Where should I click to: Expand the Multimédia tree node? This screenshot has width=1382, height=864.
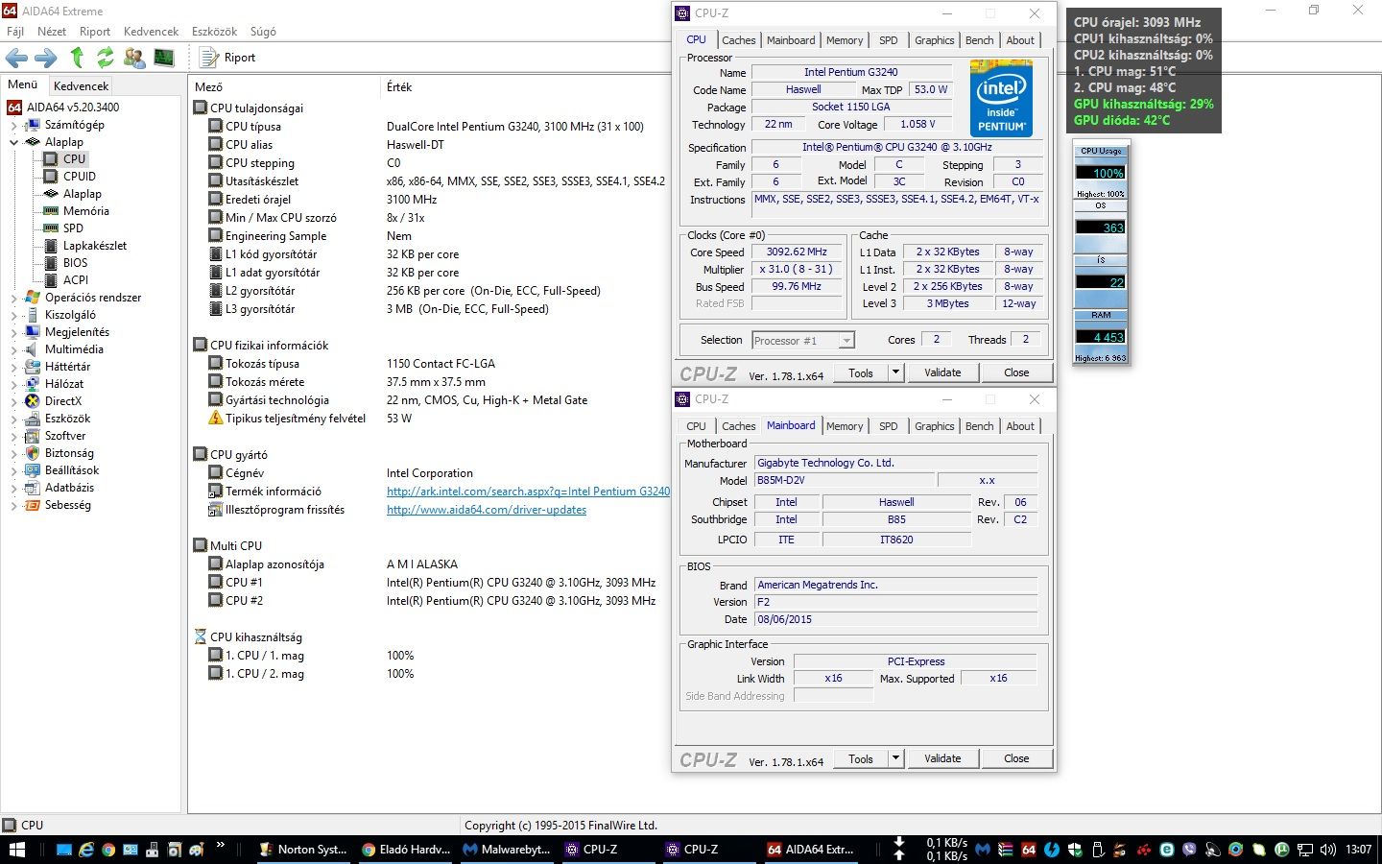pos(13,349)
